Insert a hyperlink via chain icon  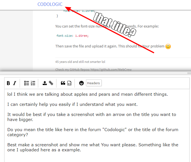(x=51, y=83)
